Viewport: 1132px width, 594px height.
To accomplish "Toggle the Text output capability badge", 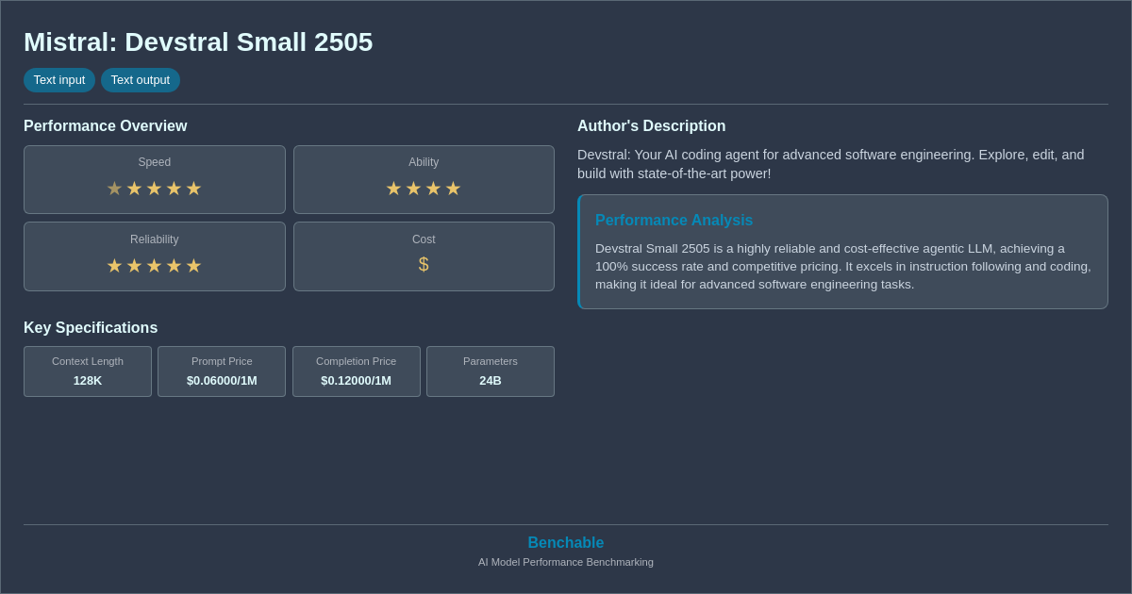I will pyautogui.click(x=141, y=80).
